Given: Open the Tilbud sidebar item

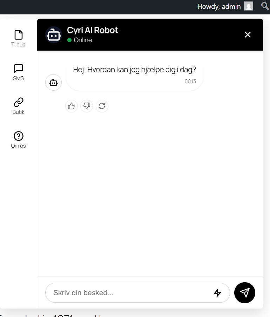Looking at the screenshot, I should (18, 38).
